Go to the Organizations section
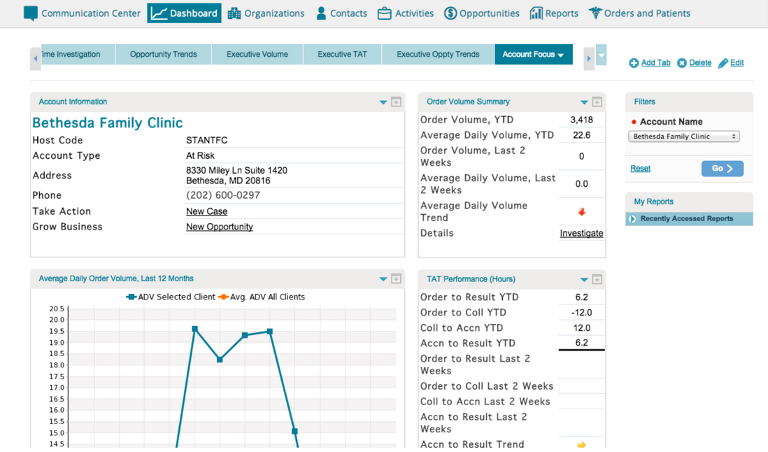Image resolution: width=768 pixels, height=452 pixels. tap(266, 13)
